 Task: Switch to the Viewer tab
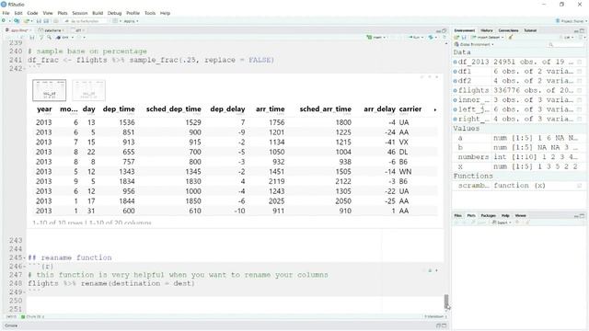click(520, 215)
